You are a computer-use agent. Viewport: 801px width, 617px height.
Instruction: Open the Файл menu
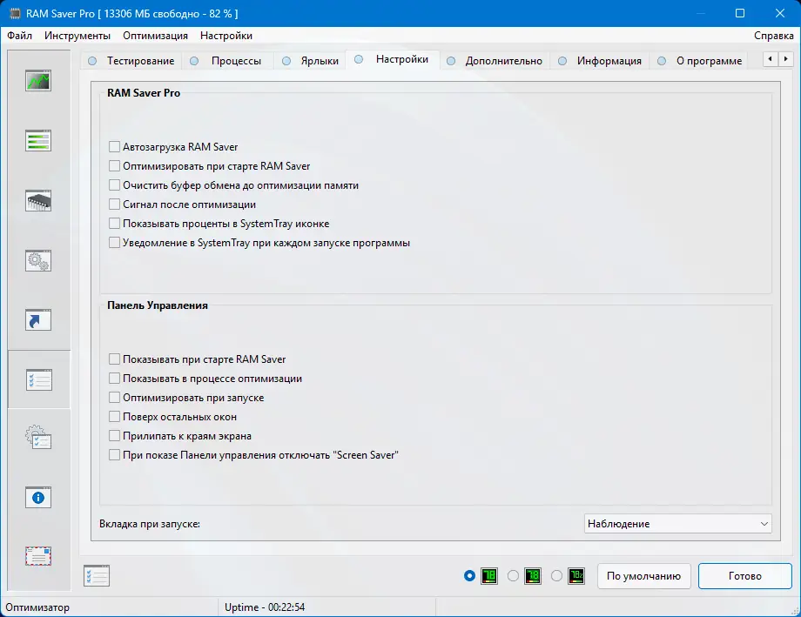tap(19, 36)
